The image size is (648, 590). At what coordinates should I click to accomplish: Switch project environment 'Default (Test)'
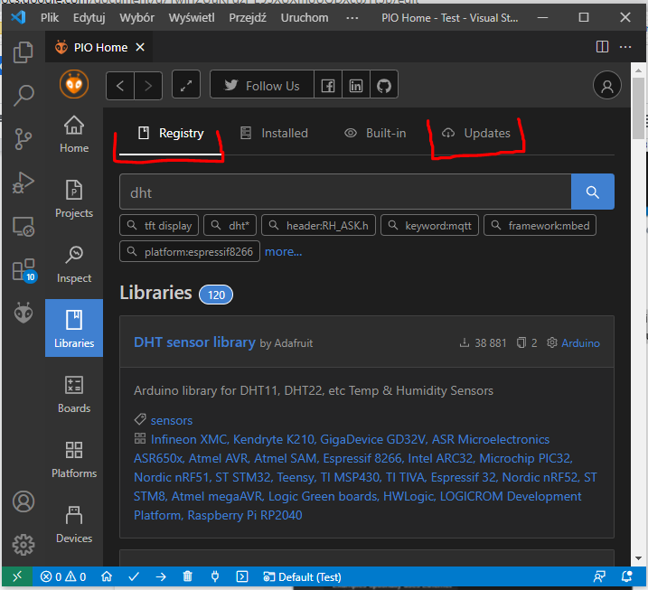(x=302, y=576)
